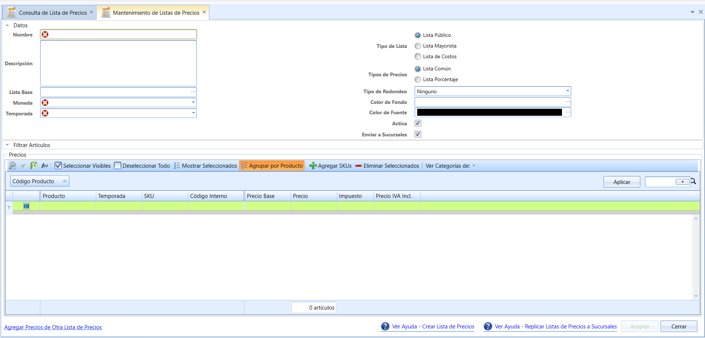Open Ver Ayuda - Crear Lista de Precios link

pyautogui.click(x=433, y=327)
